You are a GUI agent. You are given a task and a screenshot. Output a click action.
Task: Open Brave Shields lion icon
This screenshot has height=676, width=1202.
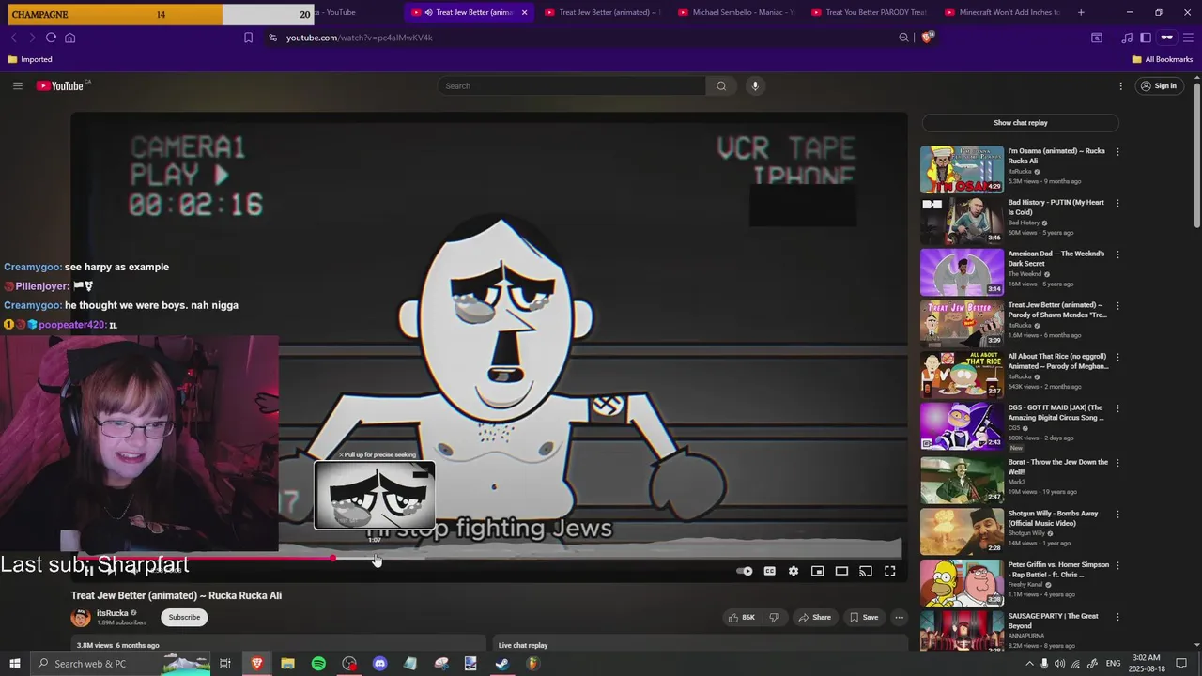point(928,38)
